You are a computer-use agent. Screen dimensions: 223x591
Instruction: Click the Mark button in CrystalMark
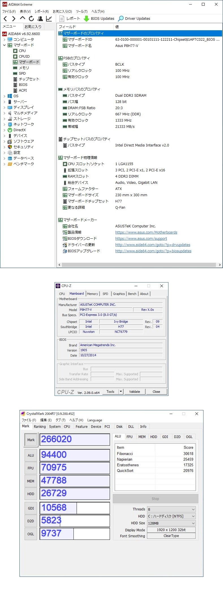[31, 440]
